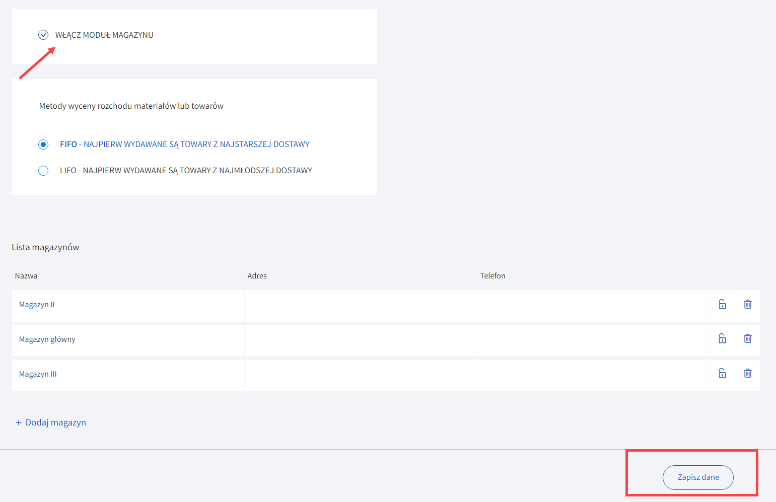
Task: Toggle the Włącz moduł magazynu checkbox
Action: click(x=43, y=35)
